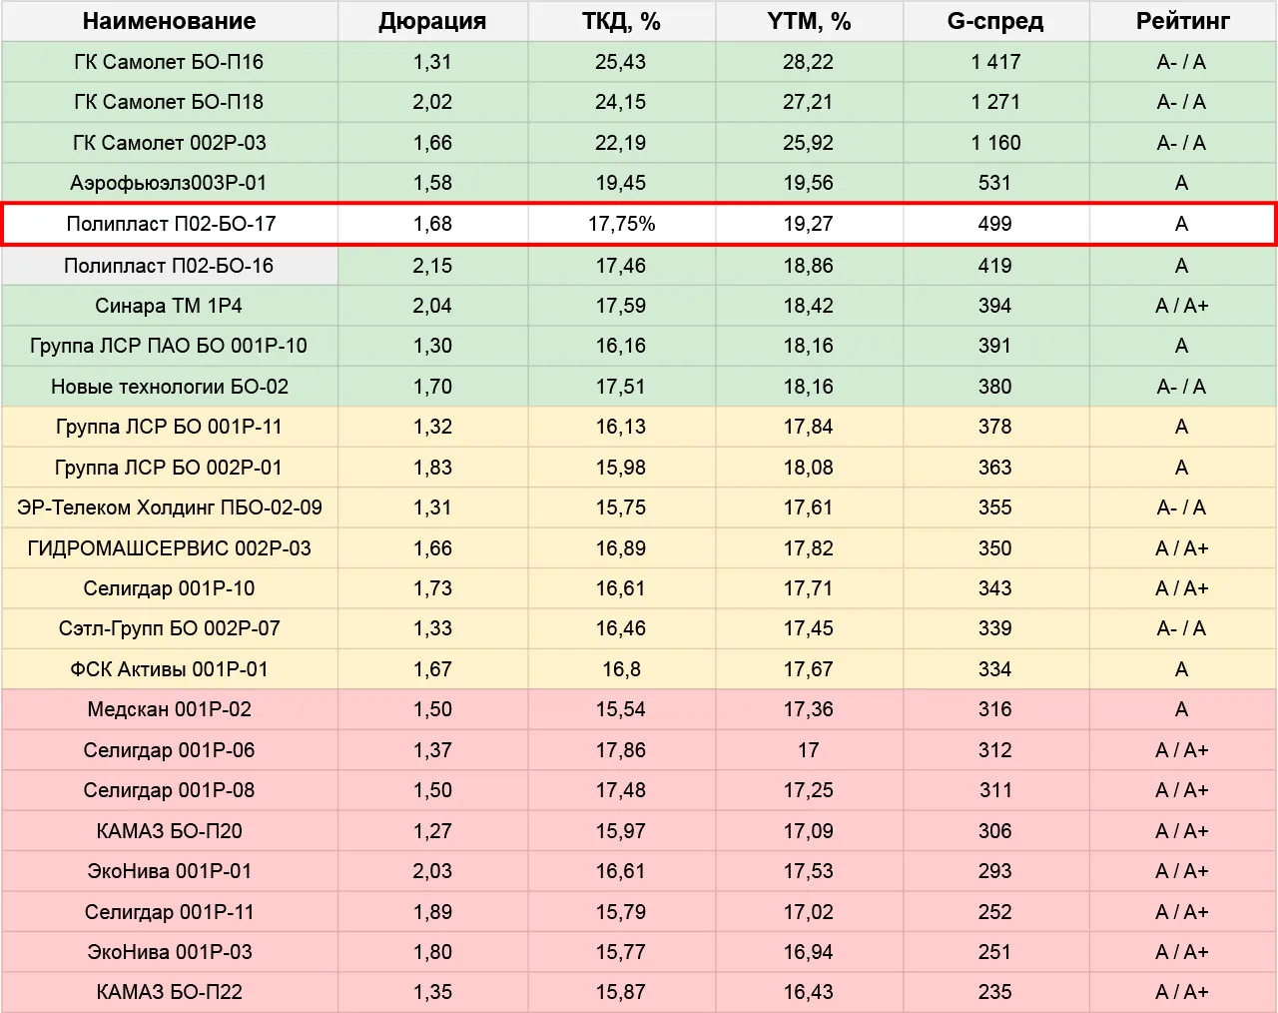Select the "ФСК Активы 001Р-01" name cell
The image size is (1278, 1013).
(x=169, y=669)
